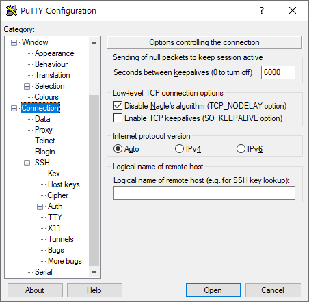Click the About button
Viewport: 309px width, 302px height.
[x=35, y=290]
